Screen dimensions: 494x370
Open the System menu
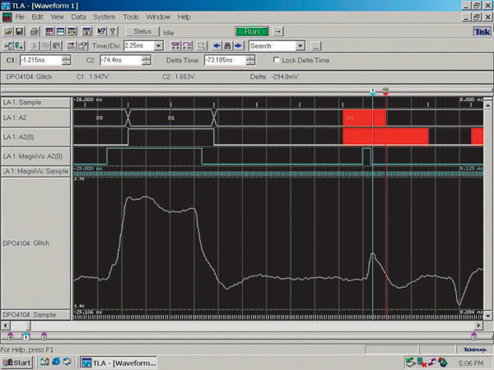coord(104,17)
